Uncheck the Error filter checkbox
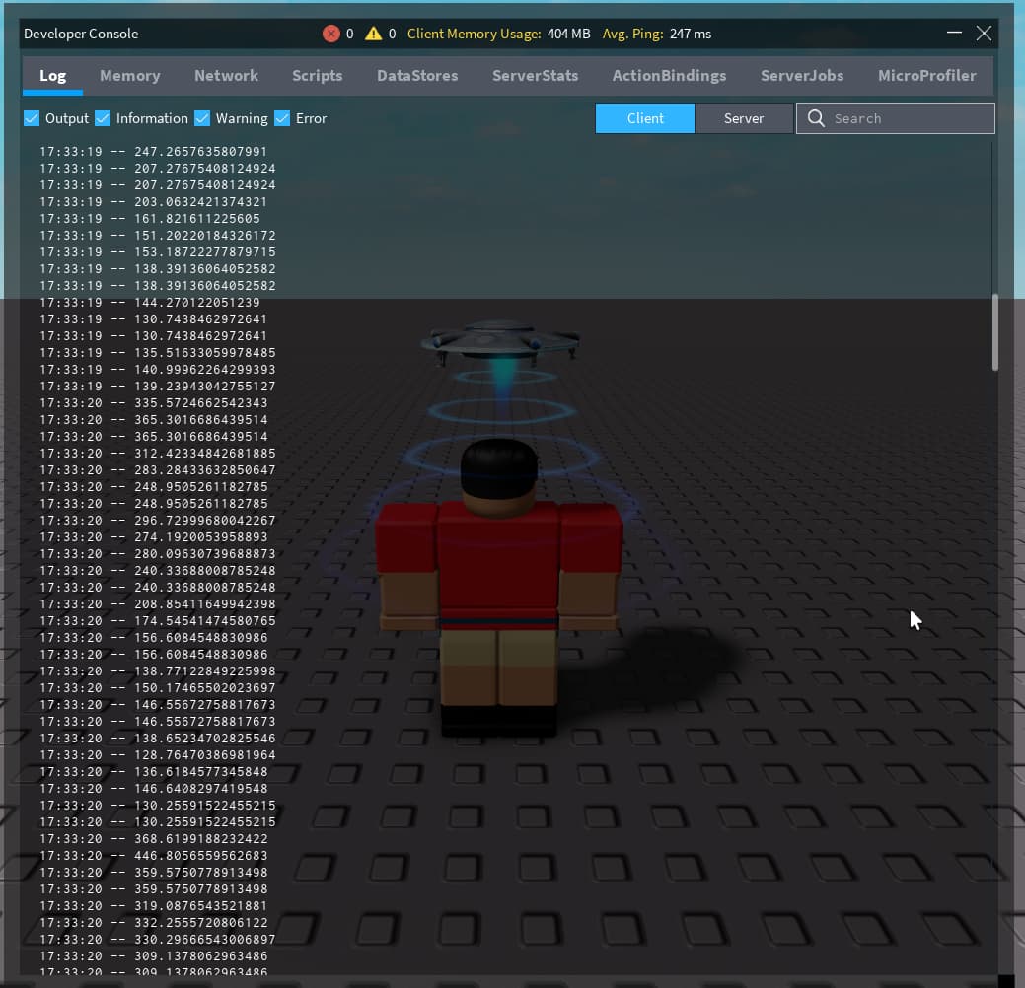The image size is (1025, 988). click(282, 118)
